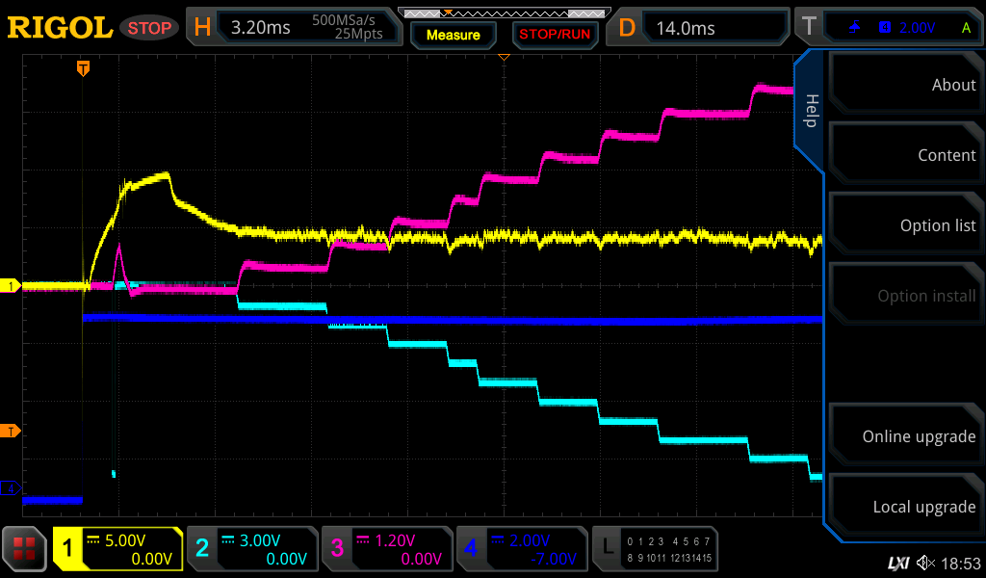Select the orange trigger level marker on left edge
Viewport: 986px width, 578px height.
13,431
